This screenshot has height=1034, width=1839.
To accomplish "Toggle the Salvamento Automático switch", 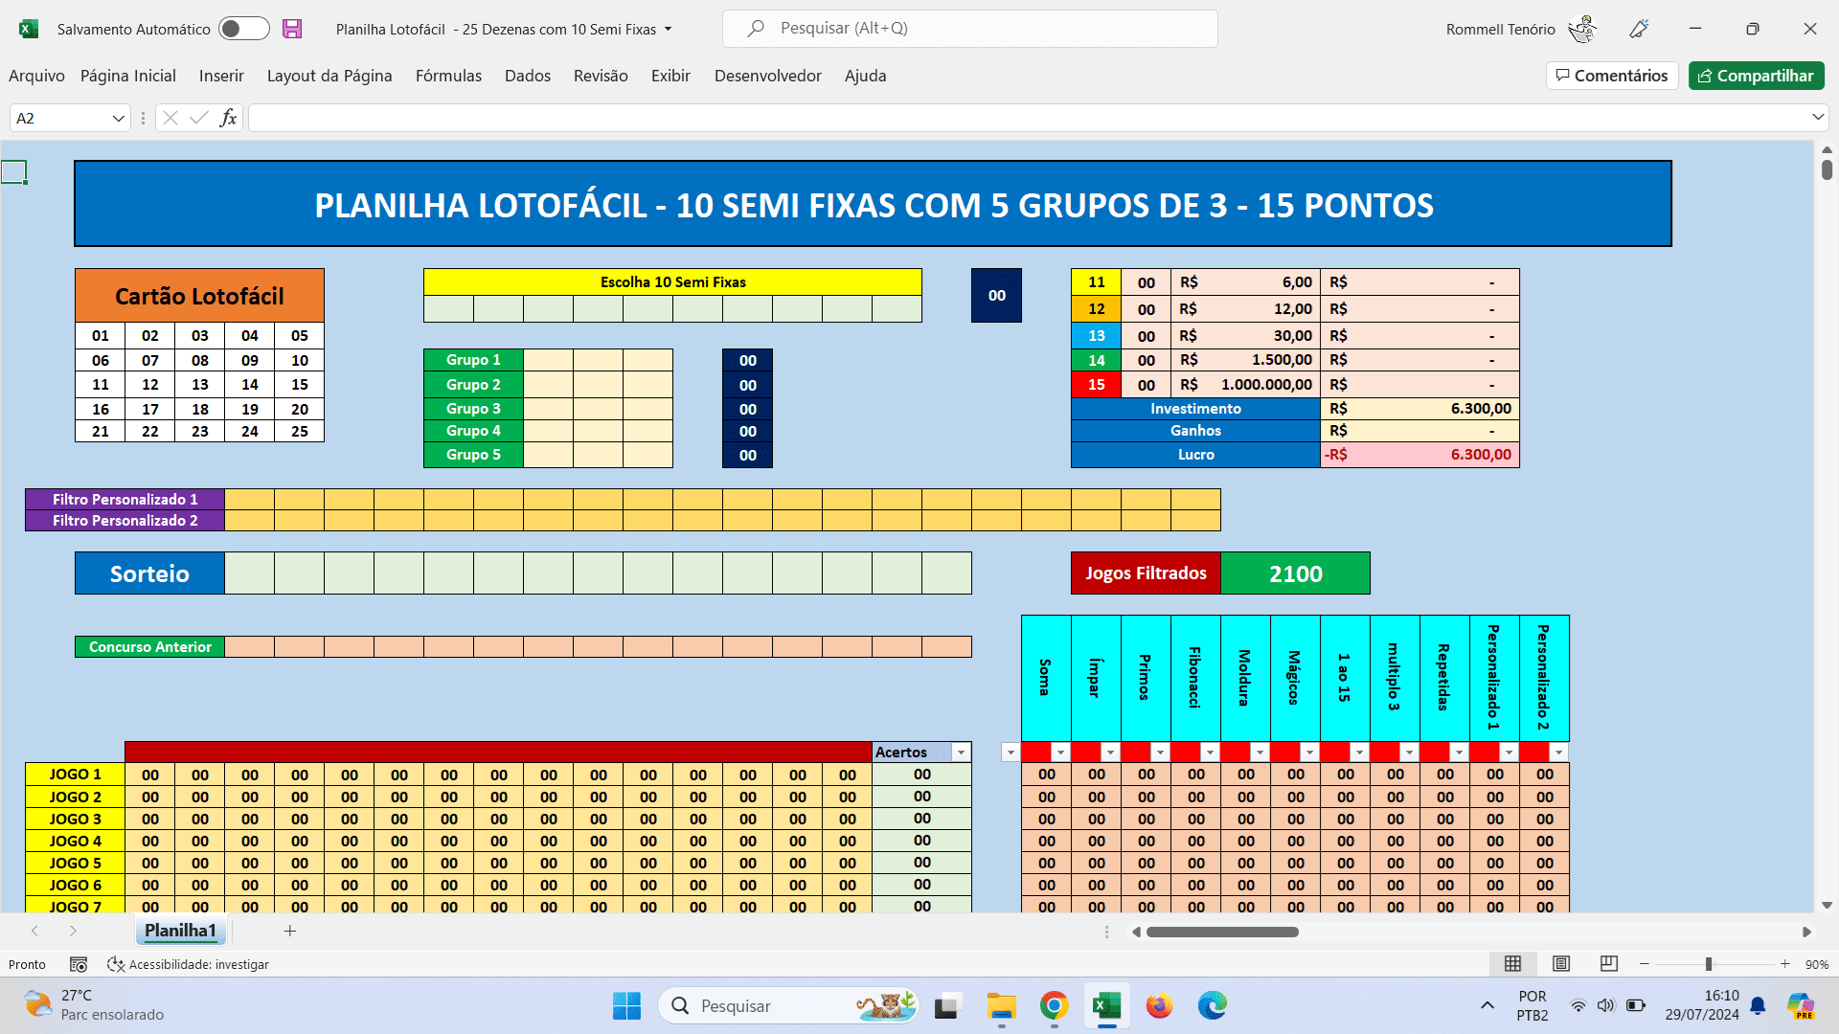I will tap(243, 29).
